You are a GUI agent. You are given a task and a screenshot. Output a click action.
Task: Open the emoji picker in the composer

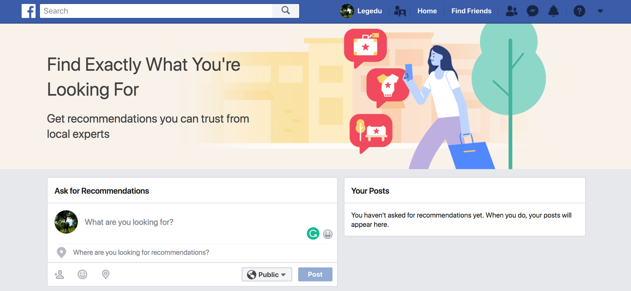pyautogui.click(x=328, y=234)
